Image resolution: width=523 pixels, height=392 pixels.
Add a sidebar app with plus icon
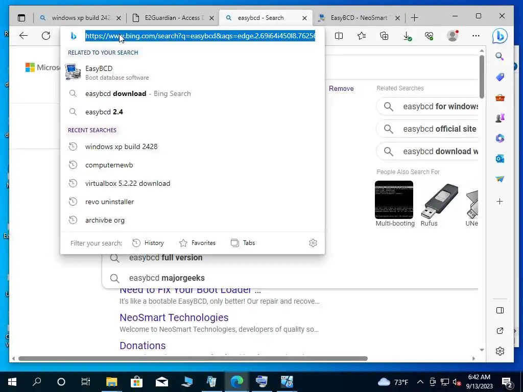(500, 201)
